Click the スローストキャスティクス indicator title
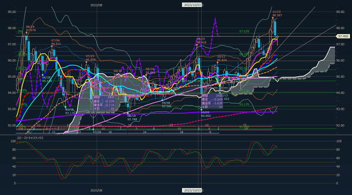 pyautogui.click(x=30, y=138)
